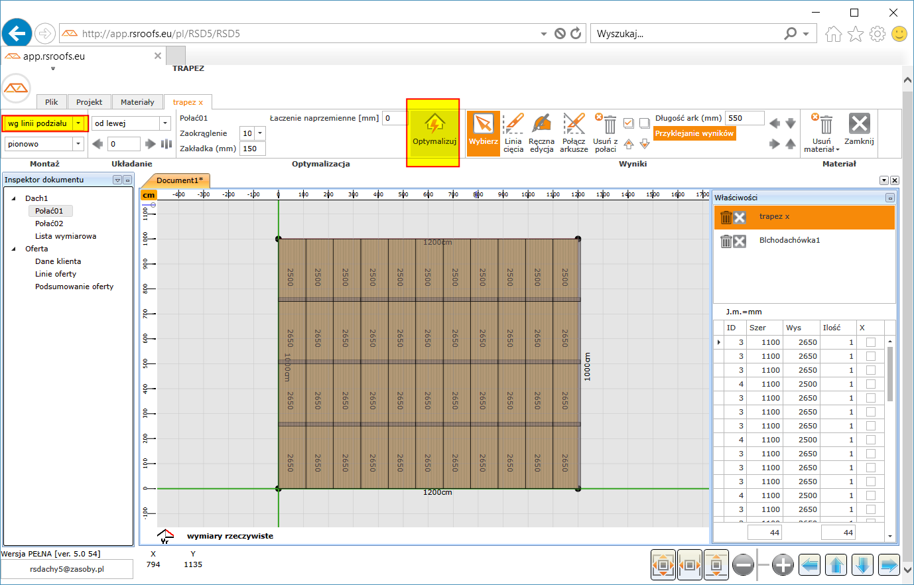Click the Zakładka (mm) input field

[252, 149]
